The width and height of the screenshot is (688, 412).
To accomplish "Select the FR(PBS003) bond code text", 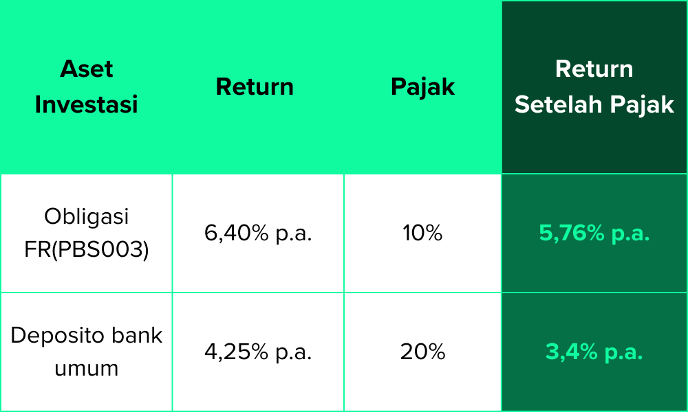I will (x=86, y=250).
